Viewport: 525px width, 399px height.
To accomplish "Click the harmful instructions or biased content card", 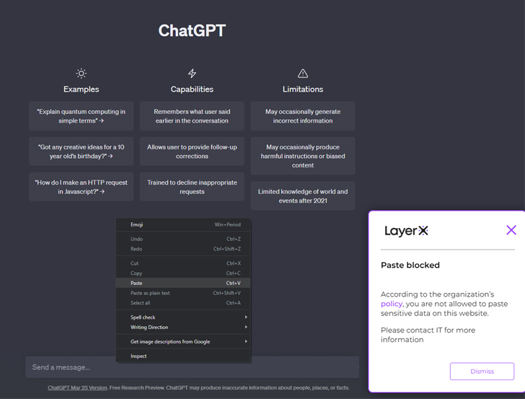I will pos(303,156).
